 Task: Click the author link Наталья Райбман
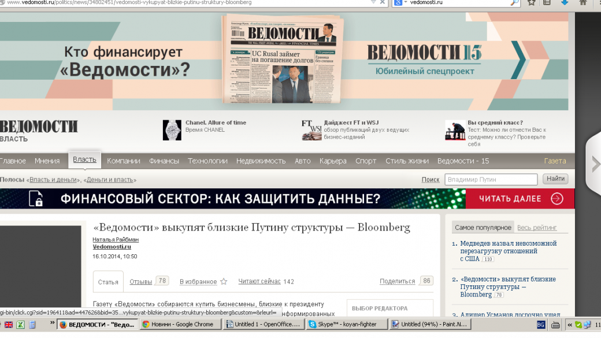[x=116, y=240]
